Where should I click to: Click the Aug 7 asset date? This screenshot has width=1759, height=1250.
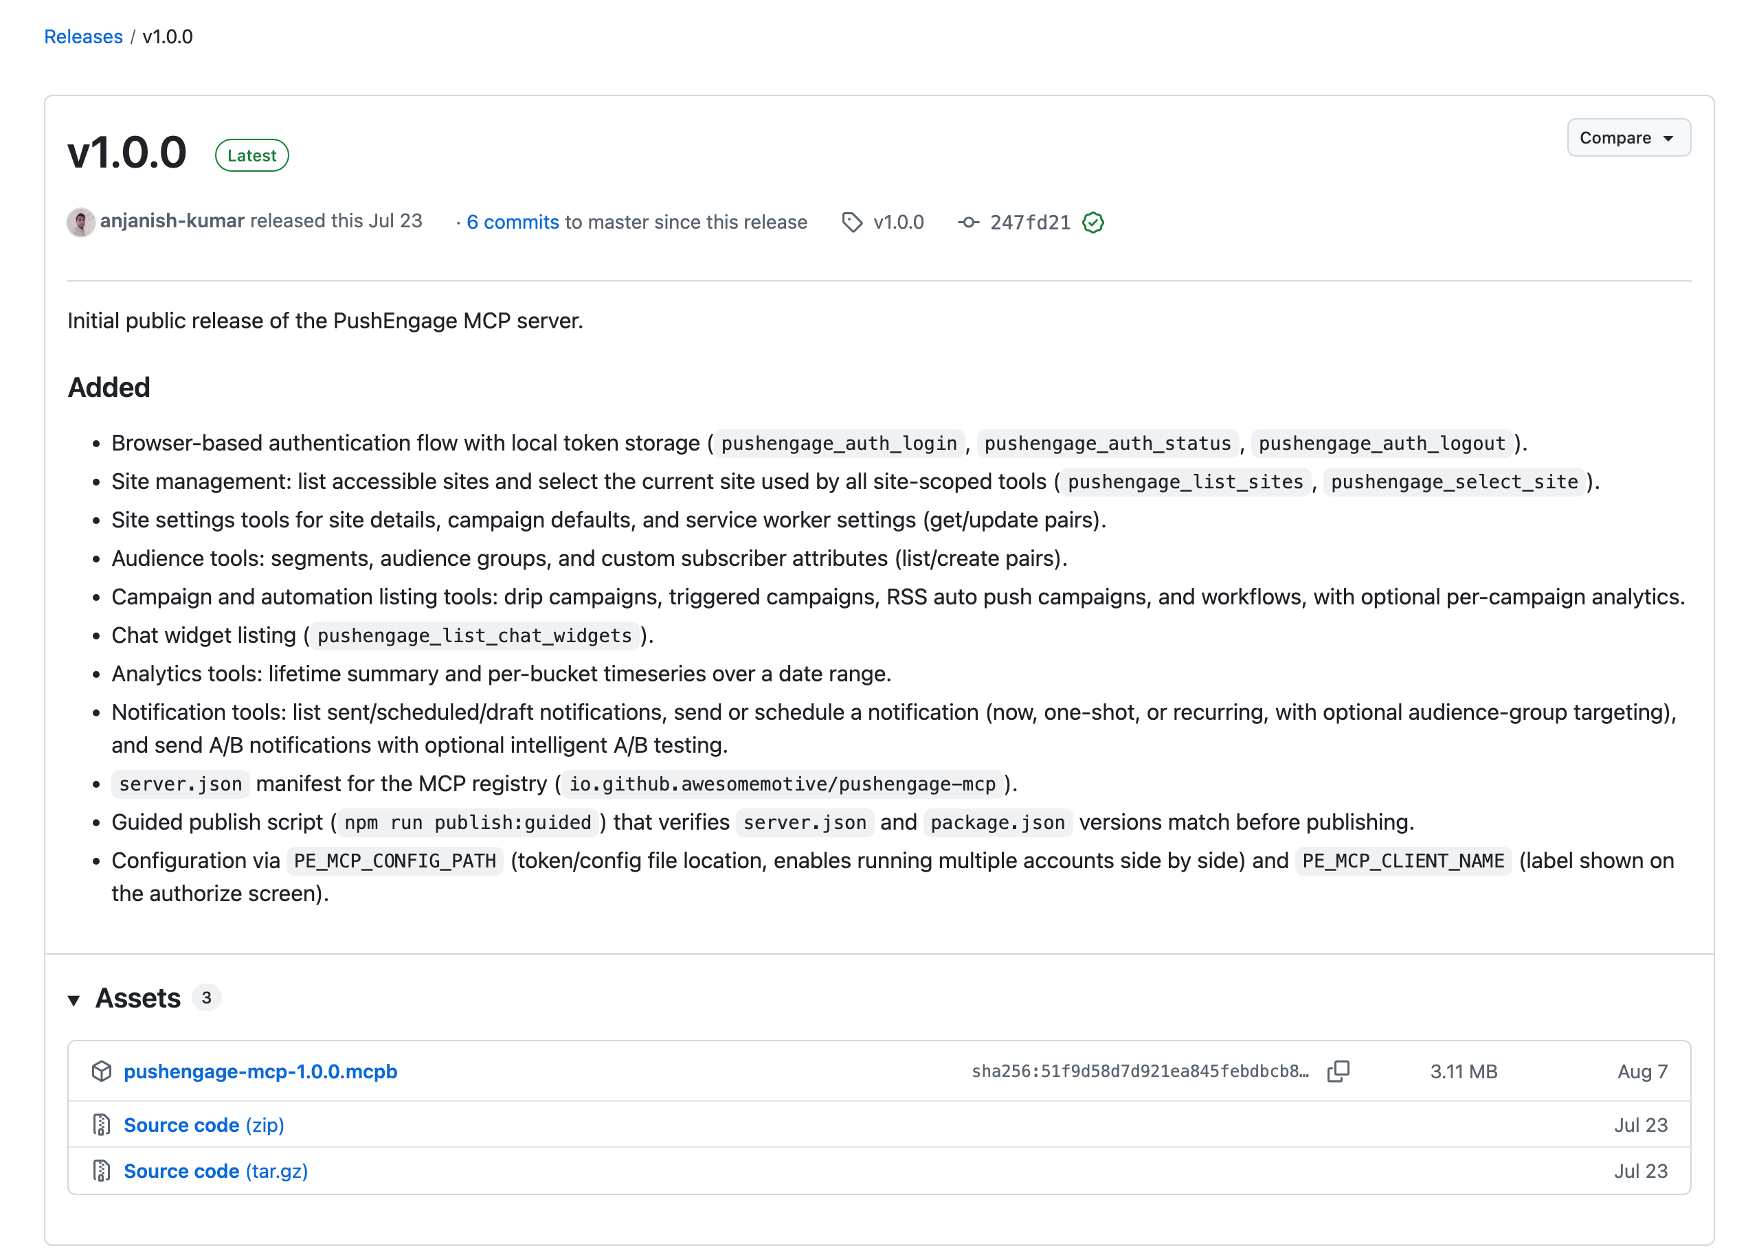click(x=1642, y=1071)
